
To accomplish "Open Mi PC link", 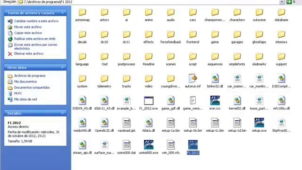I will coord(18,93).
